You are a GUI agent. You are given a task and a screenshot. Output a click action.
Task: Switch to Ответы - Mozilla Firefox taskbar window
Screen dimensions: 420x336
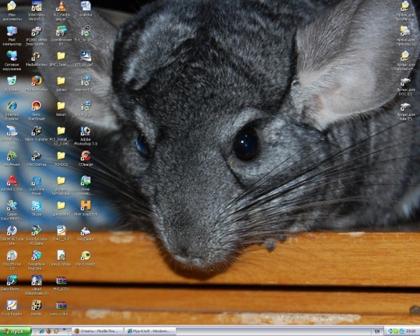point(97,331)
